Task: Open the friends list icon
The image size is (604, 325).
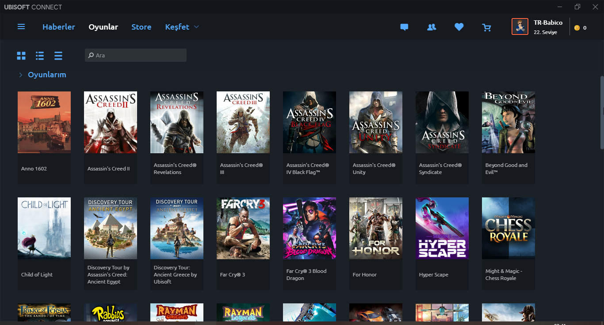Action: click(432, 27)
